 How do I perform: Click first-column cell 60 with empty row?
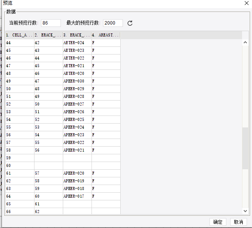20,165
